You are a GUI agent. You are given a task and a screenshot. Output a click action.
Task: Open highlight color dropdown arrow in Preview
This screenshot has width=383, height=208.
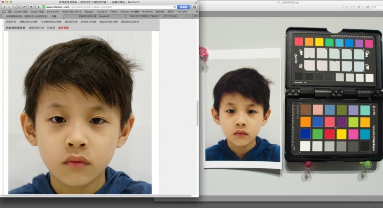(352, 7)
